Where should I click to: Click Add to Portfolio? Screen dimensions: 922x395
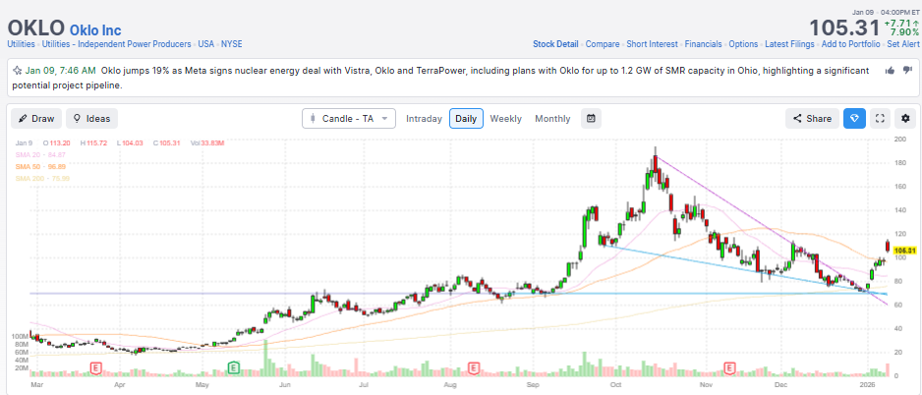coord(851,44)
